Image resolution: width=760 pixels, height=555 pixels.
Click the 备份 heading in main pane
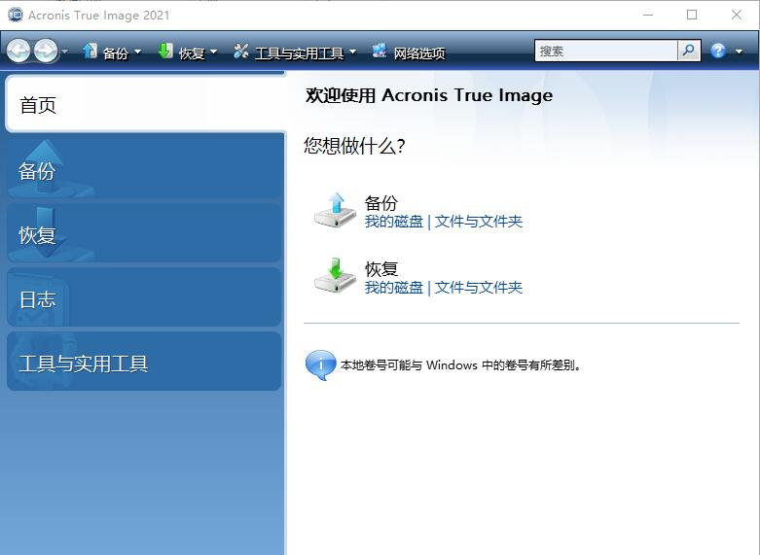coord(380,202)
